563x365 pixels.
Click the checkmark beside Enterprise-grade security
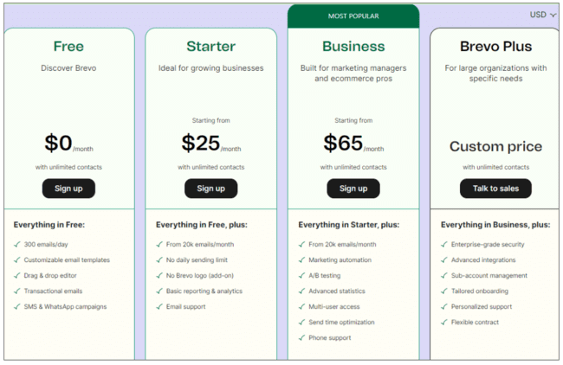[443, 245]
